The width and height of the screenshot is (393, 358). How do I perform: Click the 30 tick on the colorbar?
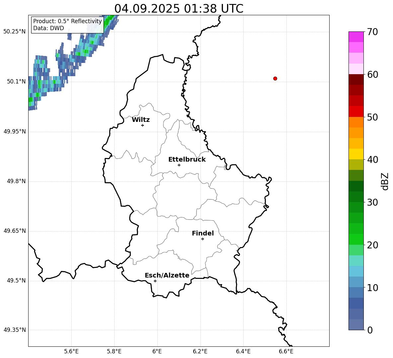(x=372, y=202)
